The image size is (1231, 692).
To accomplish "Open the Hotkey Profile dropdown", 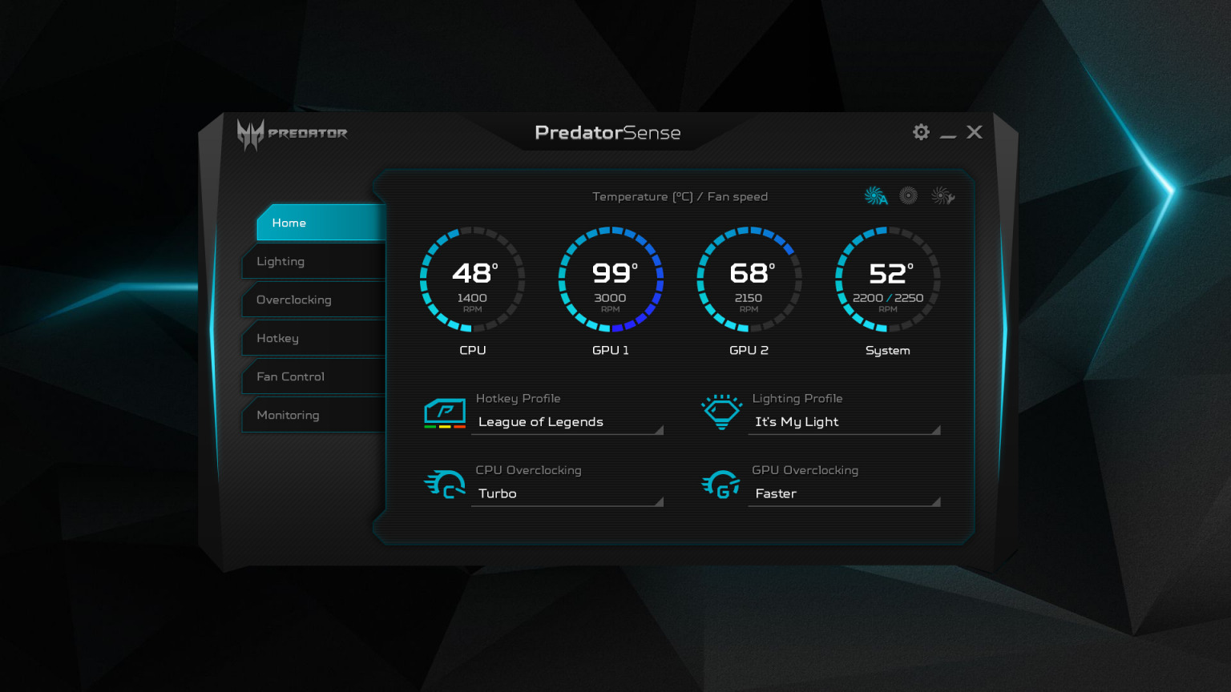I will 567,422.
